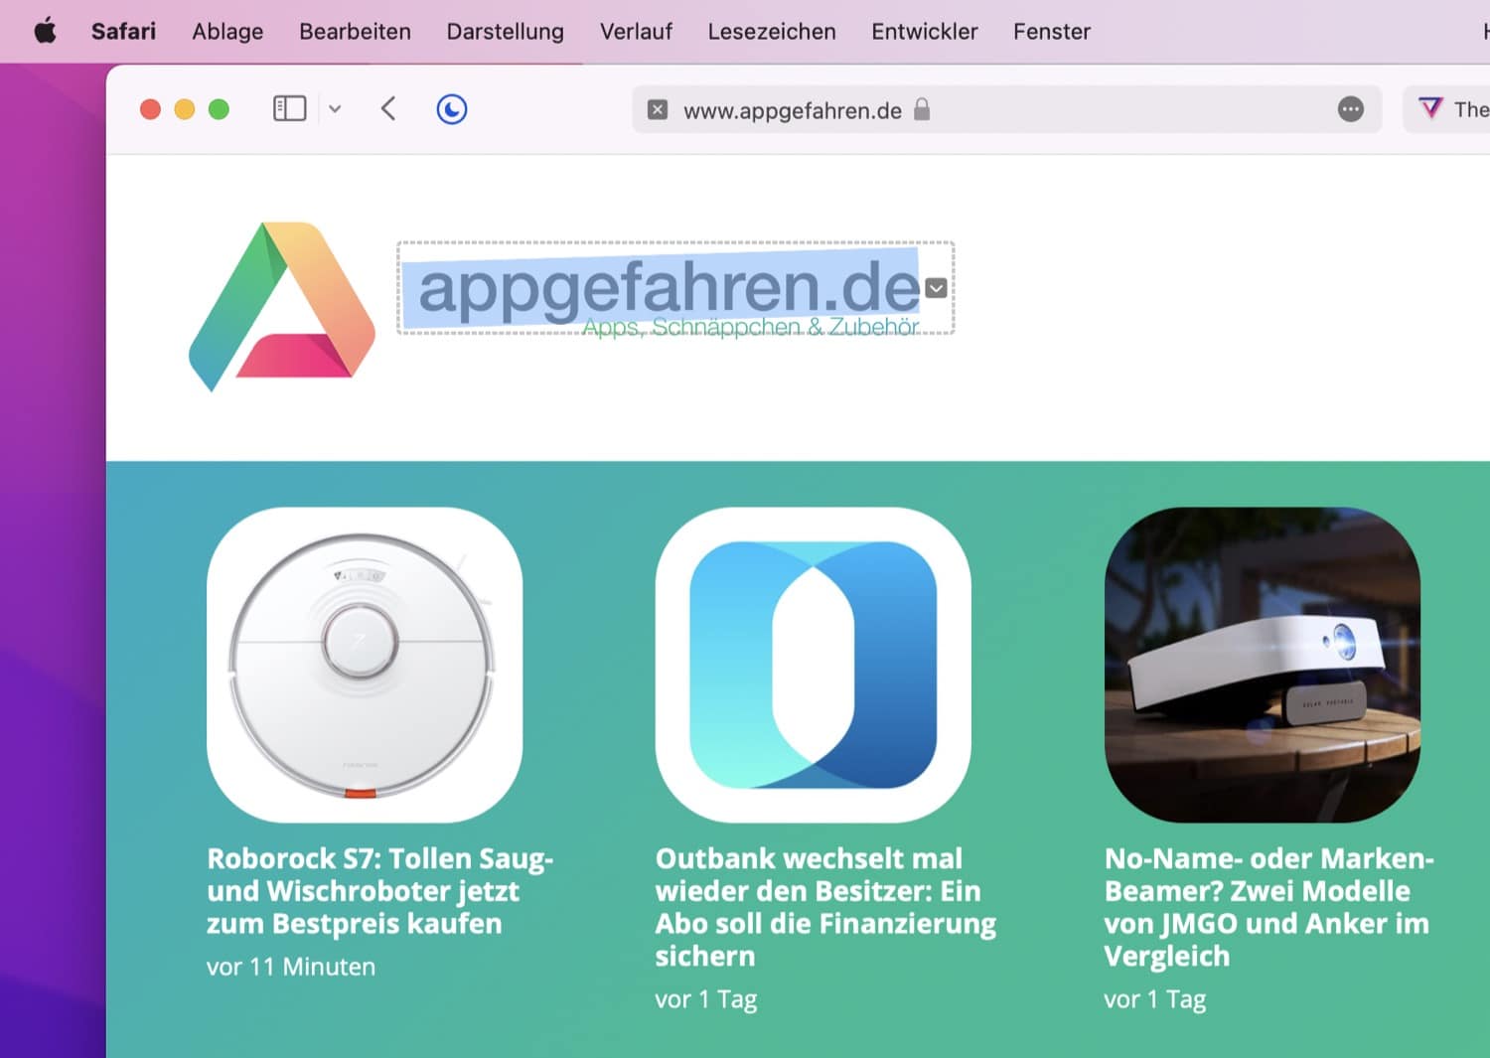The width and height of the screenshot is (1490, 1058).
Task: Expand the tab group chevron beside sidebar
Action: tap(335, 109)
